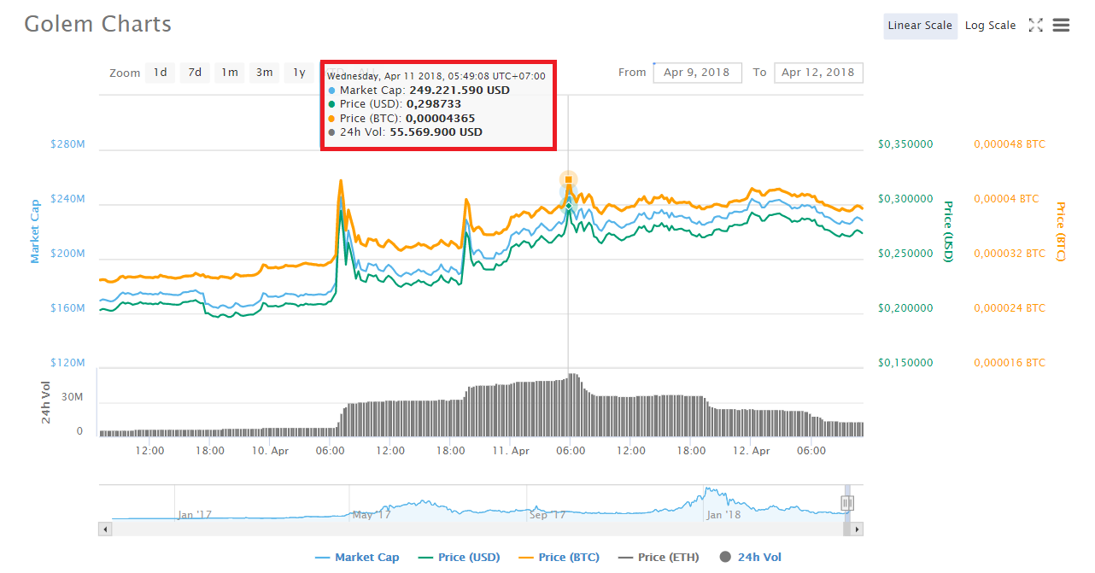Click the $0,300000 price axis label
Screen dimensions: 1095x573
tap(905, 199)
